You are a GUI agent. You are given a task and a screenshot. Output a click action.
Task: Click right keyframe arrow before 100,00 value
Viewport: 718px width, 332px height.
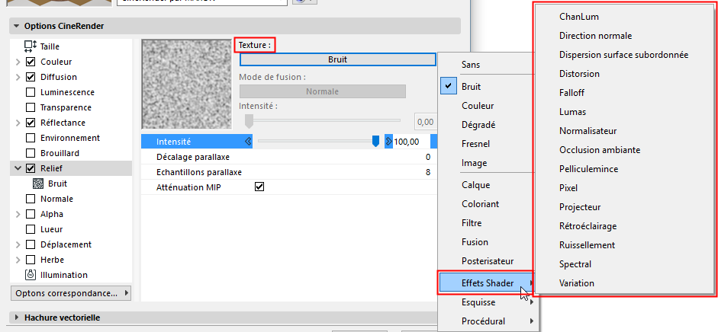pyautogui.click(x=389, y=142)
